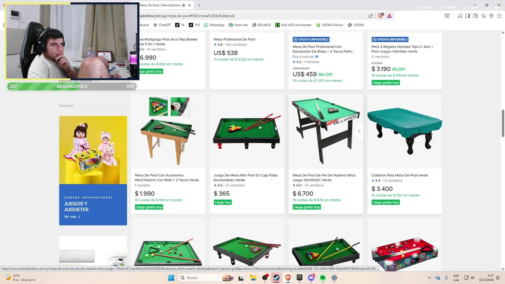Open the Brave playlist music note icon
Image resolution: width=505 pixels, height=284 pixels.
pyautogui.click(x=460, y=16)
